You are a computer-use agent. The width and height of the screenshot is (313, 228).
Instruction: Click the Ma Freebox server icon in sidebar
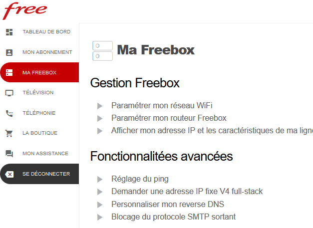tap(9, 73)
